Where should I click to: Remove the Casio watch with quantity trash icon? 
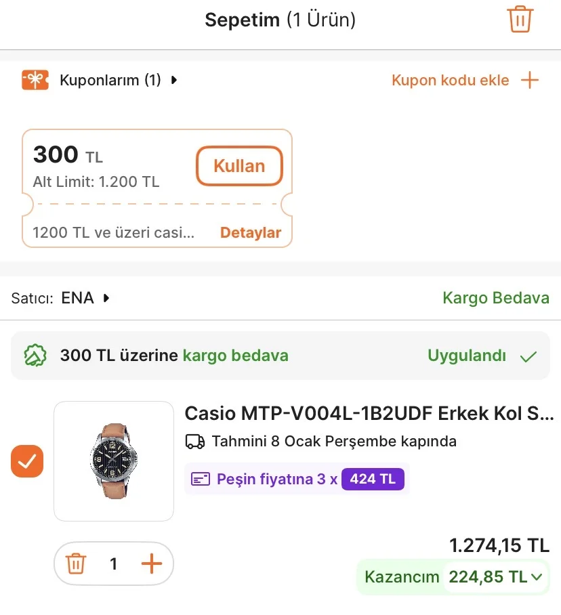[76, 564]
